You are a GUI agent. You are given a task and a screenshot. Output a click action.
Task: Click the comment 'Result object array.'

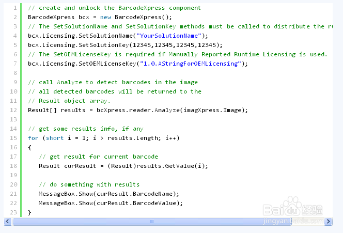[69, 101]
